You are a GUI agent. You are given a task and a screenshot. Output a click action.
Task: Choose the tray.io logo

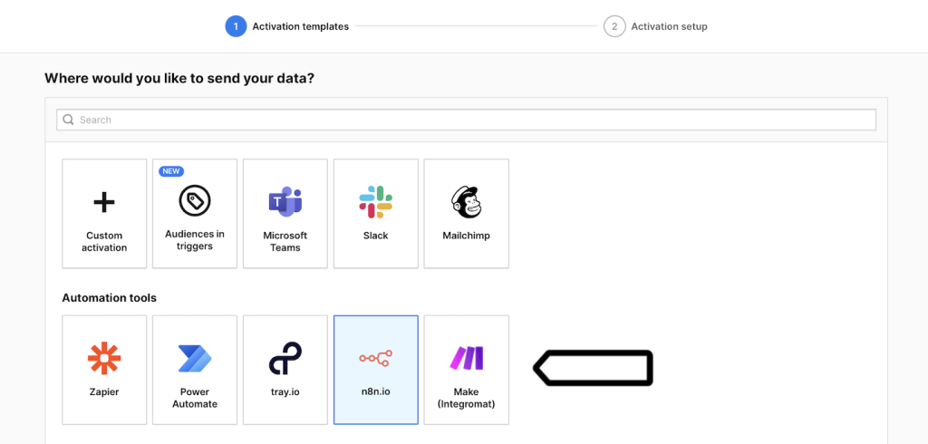point(285,359)
